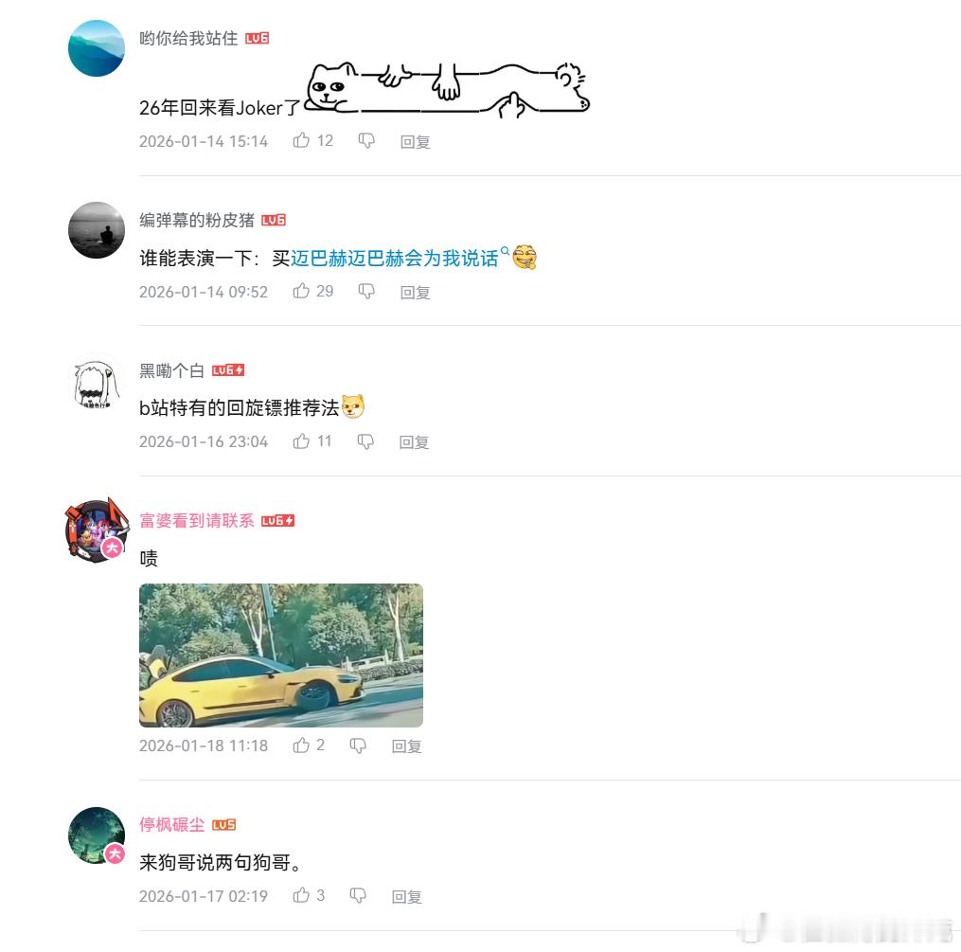Like the 来狗哥说两句狗哥 comment
The height and width of the screenshot is (952, 961).
301,895
